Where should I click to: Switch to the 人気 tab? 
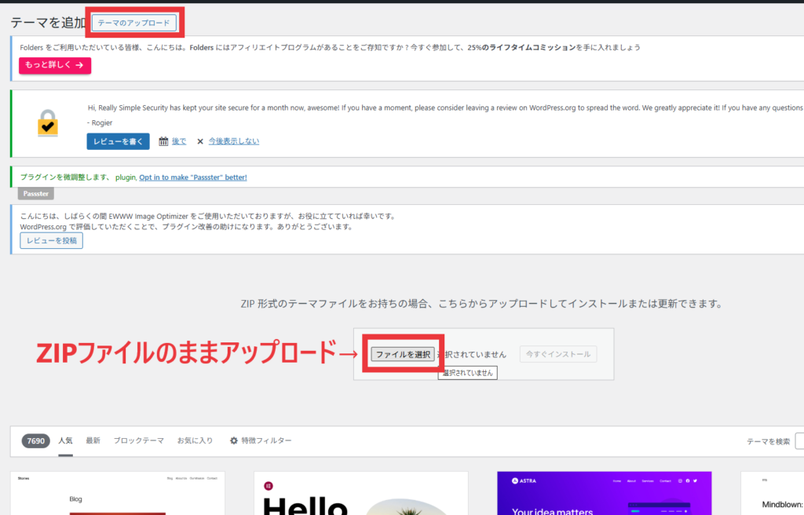[x=66, y=440]
